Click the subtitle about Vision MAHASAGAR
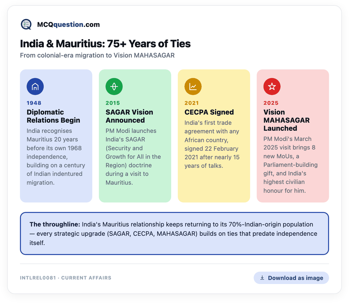This screenshot has width=349, height=303. tap(97, 55)
